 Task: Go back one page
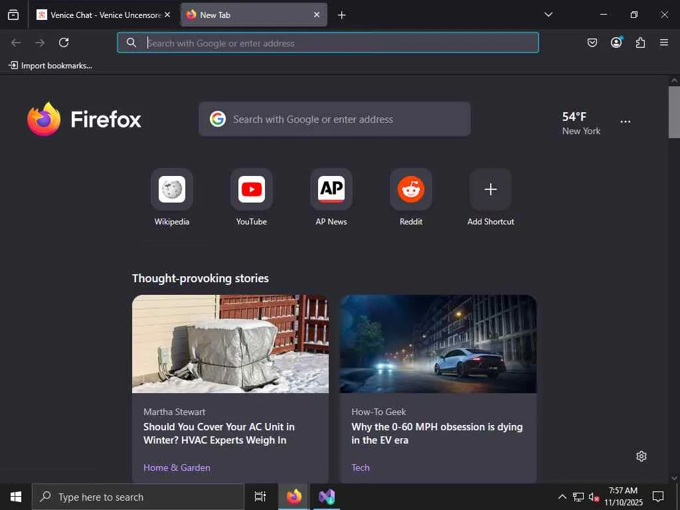pyautogui.click(x=16, y=42)
